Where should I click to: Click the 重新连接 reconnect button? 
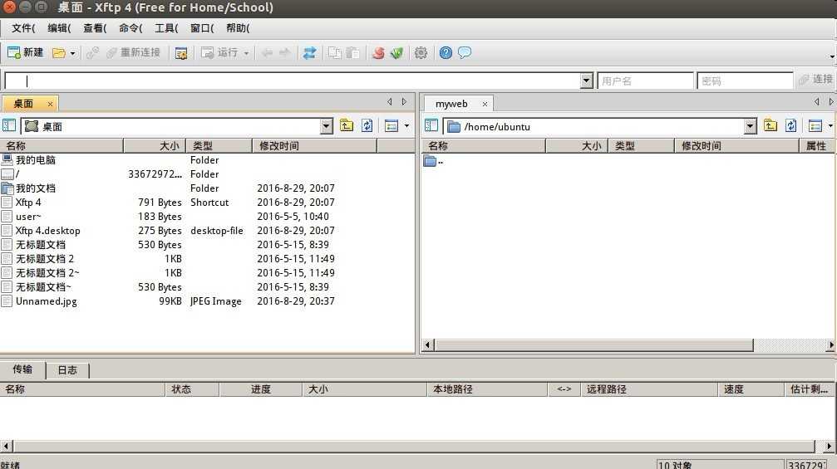point(134,53)
